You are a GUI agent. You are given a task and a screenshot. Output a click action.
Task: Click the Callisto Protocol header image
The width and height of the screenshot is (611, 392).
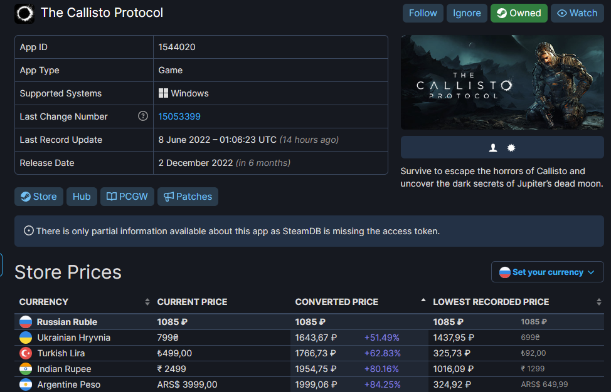(x=502, y=83)
